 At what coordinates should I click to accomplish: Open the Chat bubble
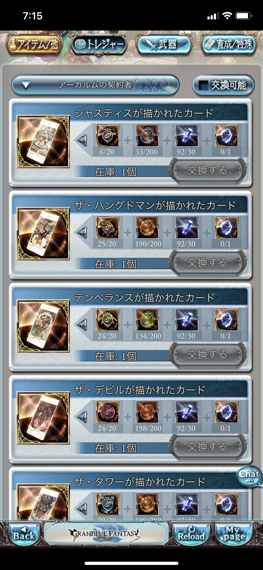249,476
